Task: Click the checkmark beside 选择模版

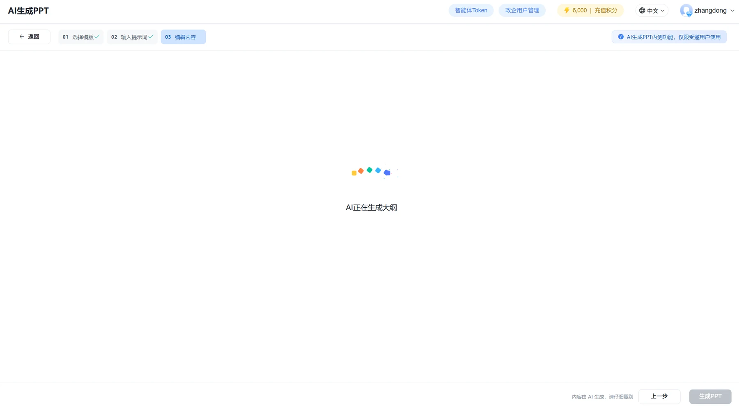Action: click(97, 37)
